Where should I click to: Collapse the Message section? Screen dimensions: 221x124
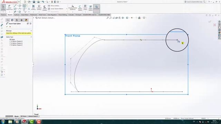click(x=31, y=31)
